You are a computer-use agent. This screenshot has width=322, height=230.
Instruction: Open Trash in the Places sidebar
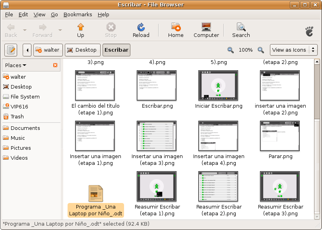tap(17, 116)
